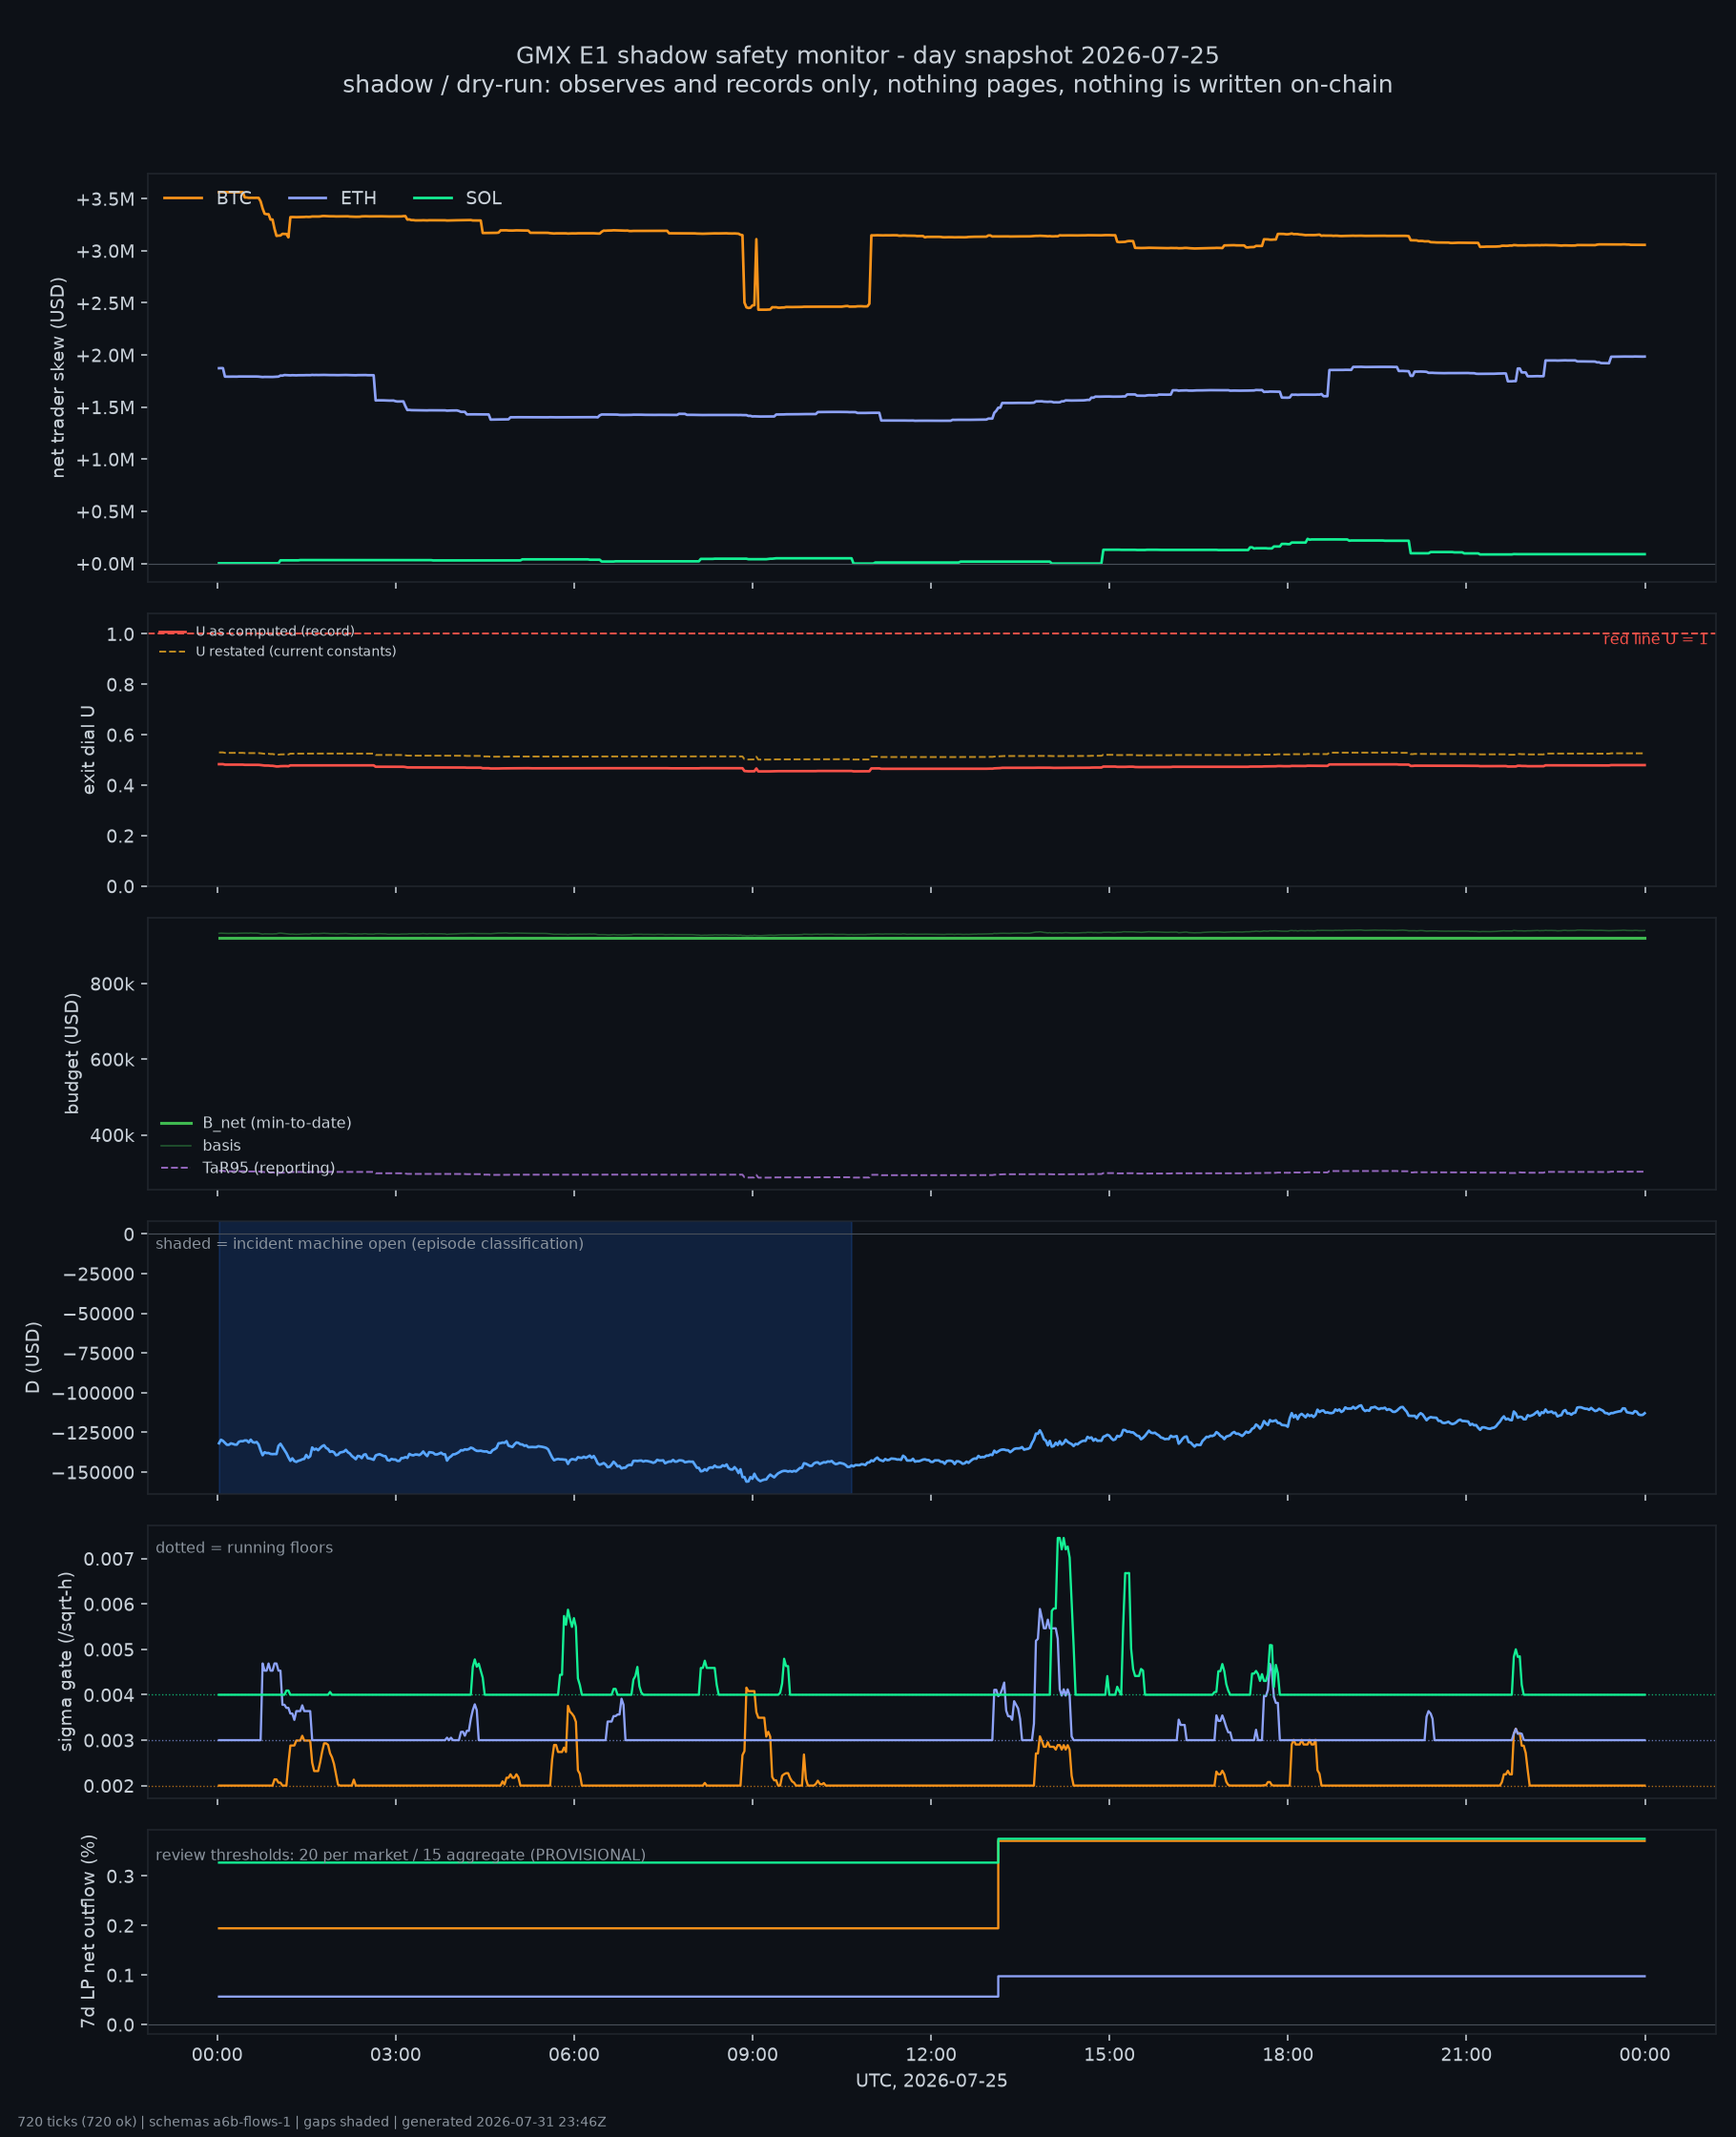
Task: Click the 'sigma gate (/sqrt-h)' axis label
Action: click(x=66, y=1661)
